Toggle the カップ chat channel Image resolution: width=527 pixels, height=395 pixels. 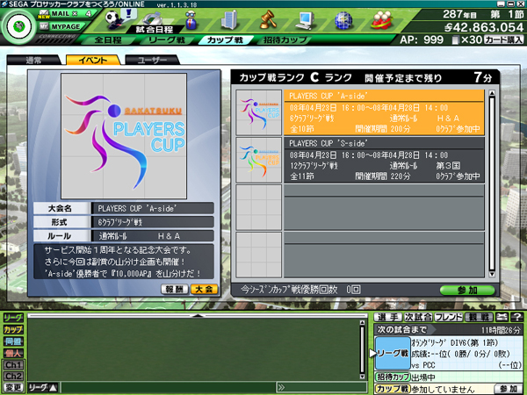[13, 329]
